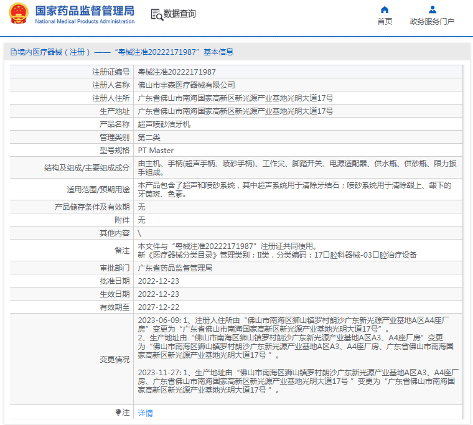Open 政务服务门户 text link
The height and width of the screenshot is (425, 473).
pyautogui.click(x=432, y=22)
